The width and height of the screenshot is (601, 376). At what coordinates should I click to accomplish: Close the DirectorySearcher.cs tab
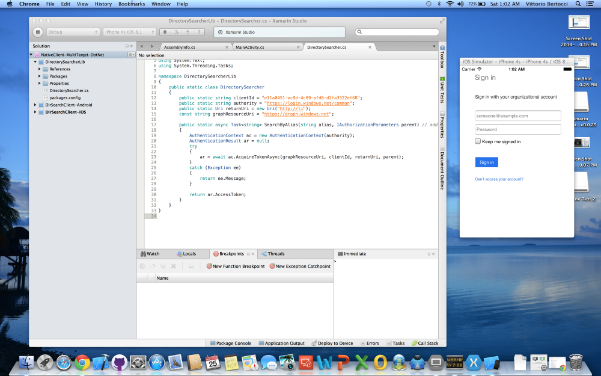370,47
